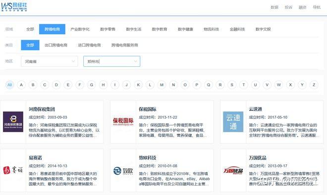The height and width of the screenshot is (195, 327).
Task: Open the 云速通 logo thumbnail
Action: coord(233,122)
